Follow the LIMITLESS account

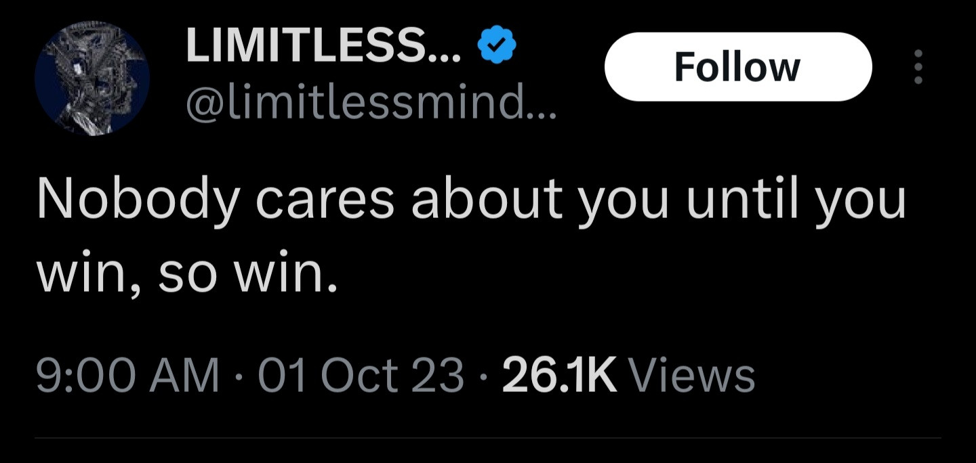pos(737,66)
